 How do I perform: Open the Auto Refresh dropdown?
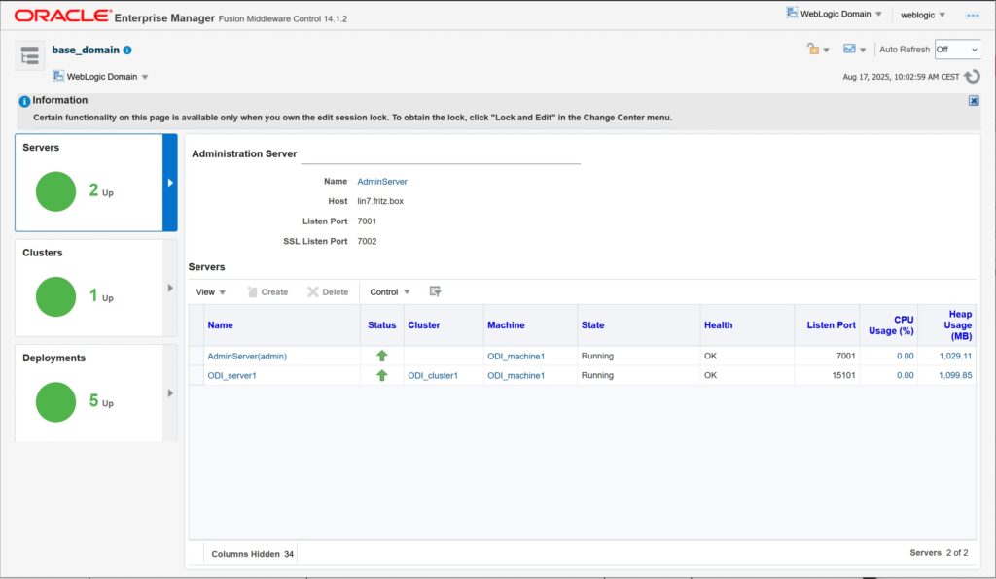(957, 50)
